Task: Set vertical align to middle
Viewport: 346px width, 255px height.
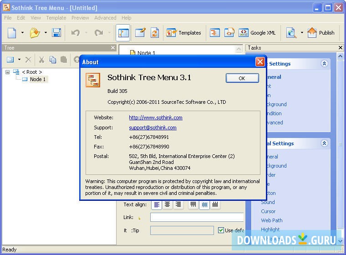Action: [x=204, y=204]
